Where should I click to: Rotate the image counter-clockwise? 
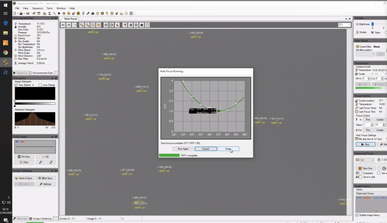(x=106, y=25)
